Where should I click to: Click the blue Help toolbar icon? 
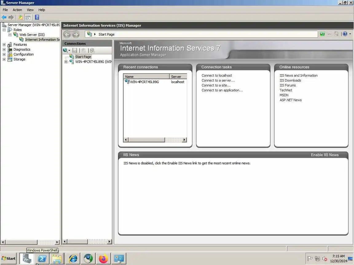pos(37,17)
